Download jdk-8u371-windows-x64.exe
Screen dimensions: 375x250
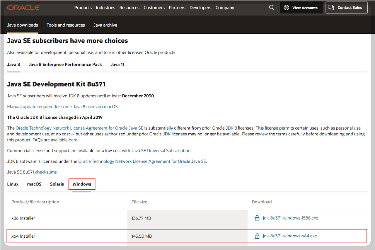pos(290,236)
